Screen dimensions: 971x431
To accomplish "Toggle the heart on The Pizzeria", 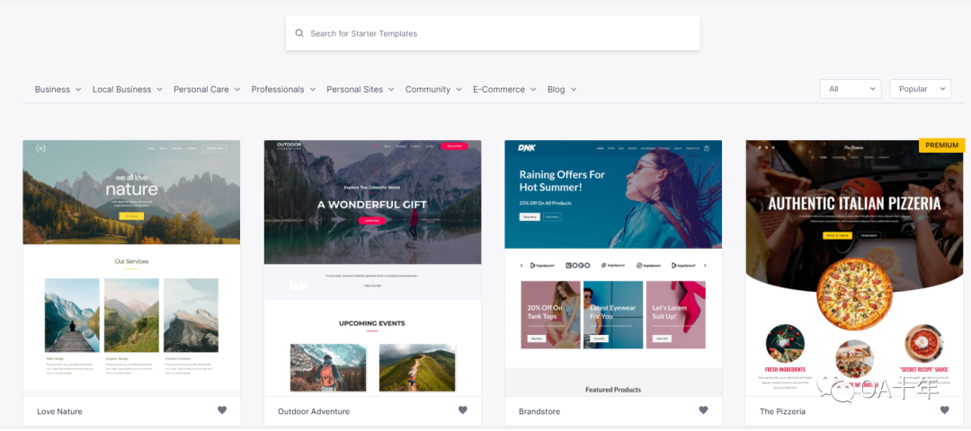I will (945, 410).
